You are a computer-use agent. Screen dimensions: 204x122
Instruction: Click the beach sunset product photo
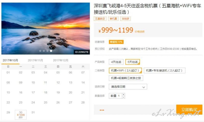point(46,29)
